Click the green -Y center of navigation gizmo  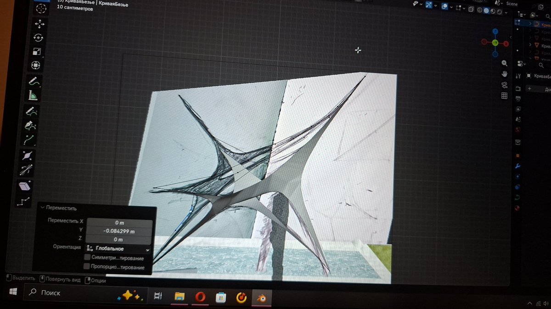[495, 43]
